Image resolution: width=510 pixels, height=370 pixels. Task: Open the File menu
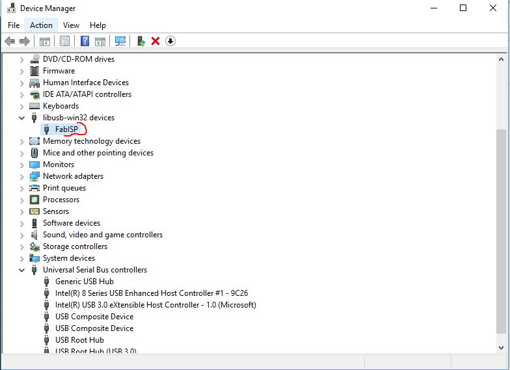coord(14,25)
